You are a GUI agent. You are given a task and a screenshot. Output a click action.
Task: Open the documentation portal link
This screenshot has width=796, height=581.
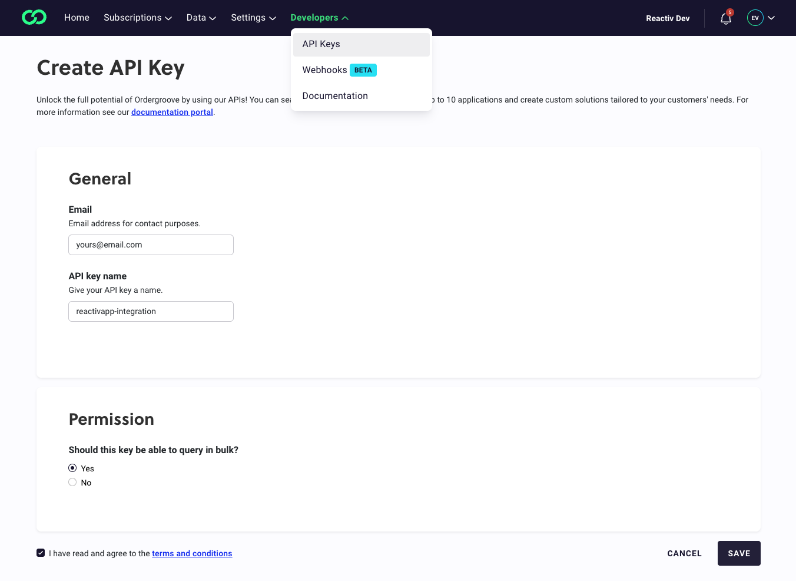point(172,112)
